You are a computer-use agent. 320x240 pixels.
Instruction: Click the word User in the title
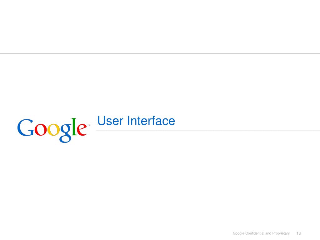coord(110,121)
